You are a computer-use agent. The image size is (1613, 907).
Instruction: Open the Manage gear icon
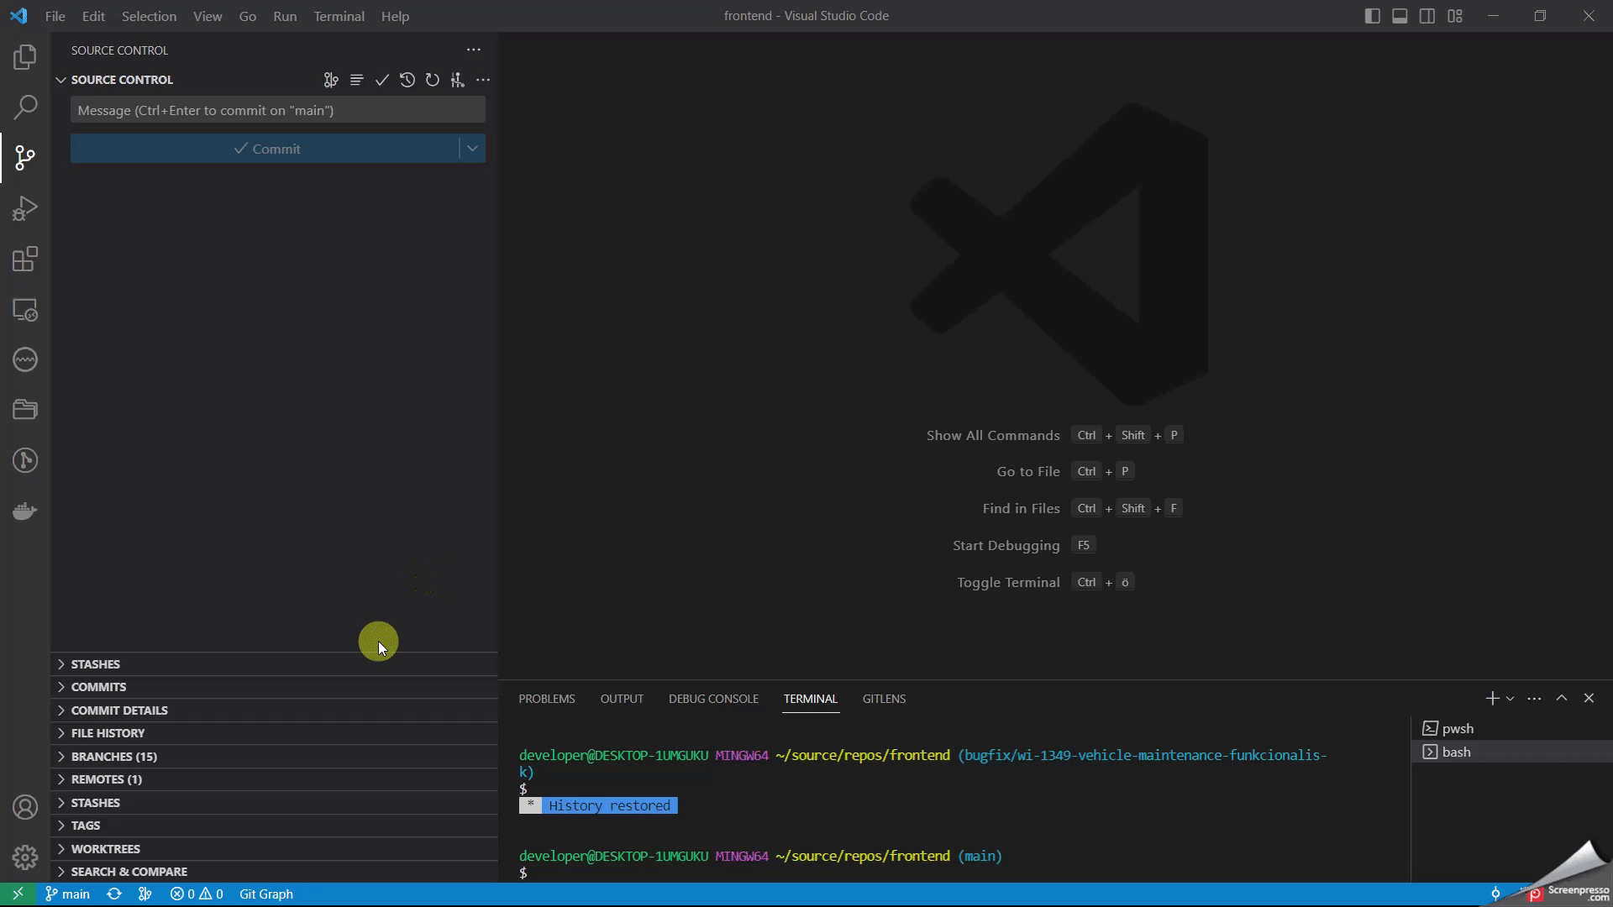(25, 857)
